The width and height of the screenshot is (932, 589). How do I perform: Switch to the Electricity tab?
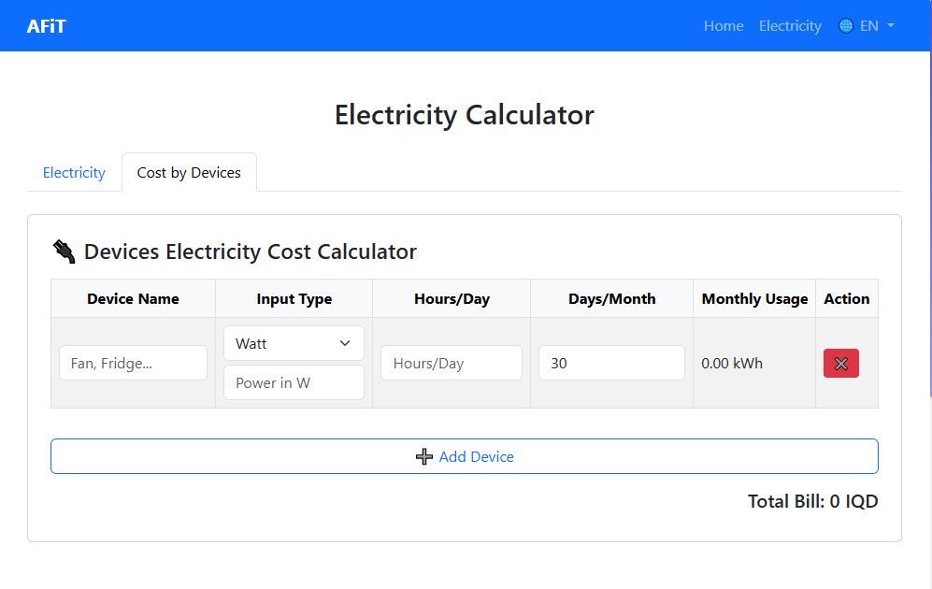74,172
